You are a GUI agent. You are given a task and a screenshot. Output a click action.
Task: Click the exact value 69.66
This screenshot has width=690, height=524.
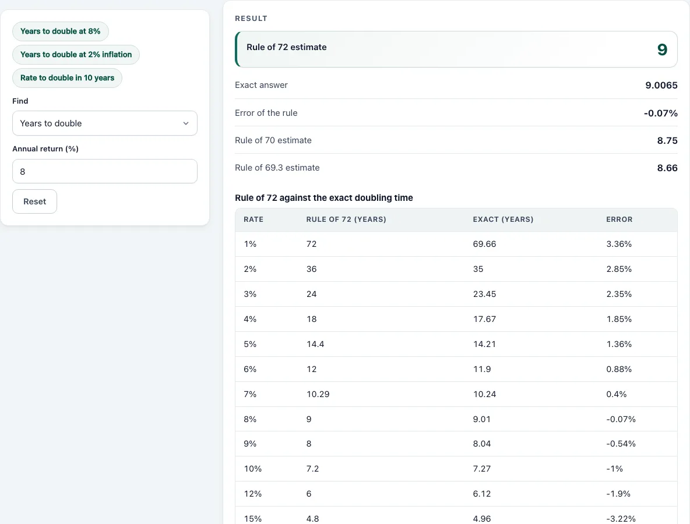point(484,244)
